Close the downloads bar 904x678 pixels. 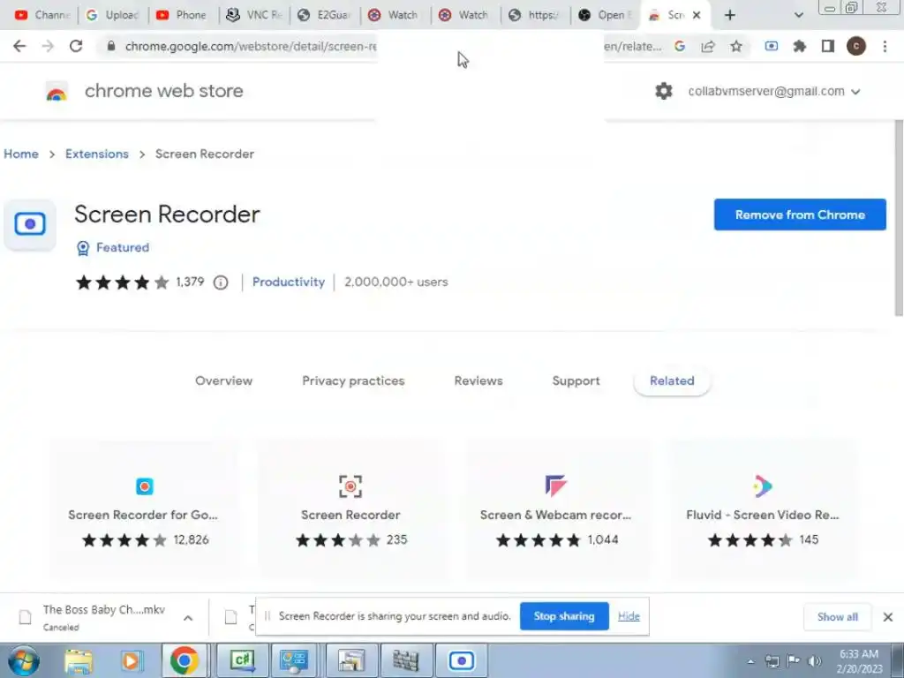888,617
